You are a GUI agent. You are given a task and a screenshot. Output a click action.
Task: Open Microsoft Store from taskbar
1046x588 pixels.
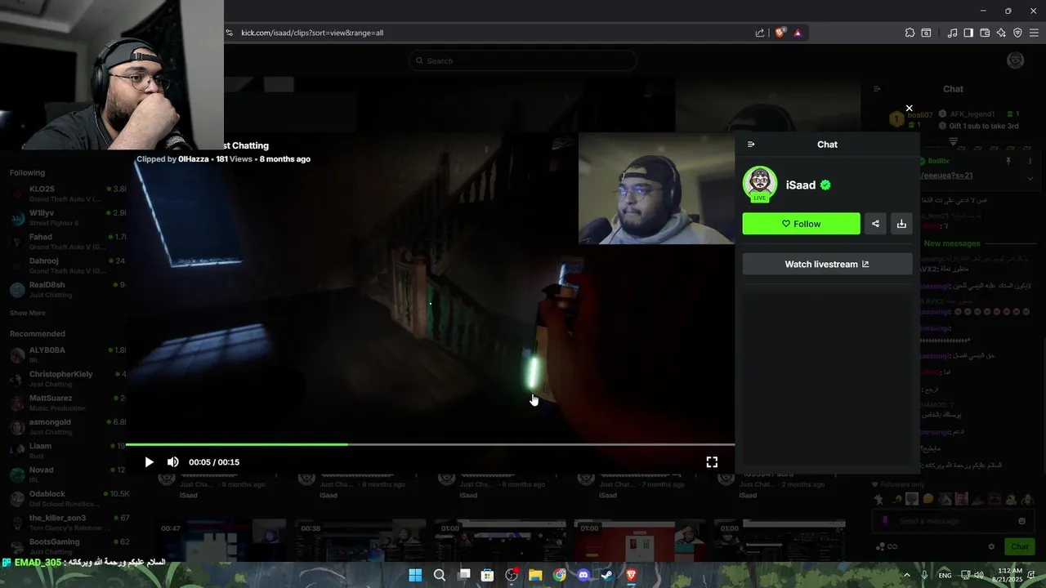[x=488, y=575]
